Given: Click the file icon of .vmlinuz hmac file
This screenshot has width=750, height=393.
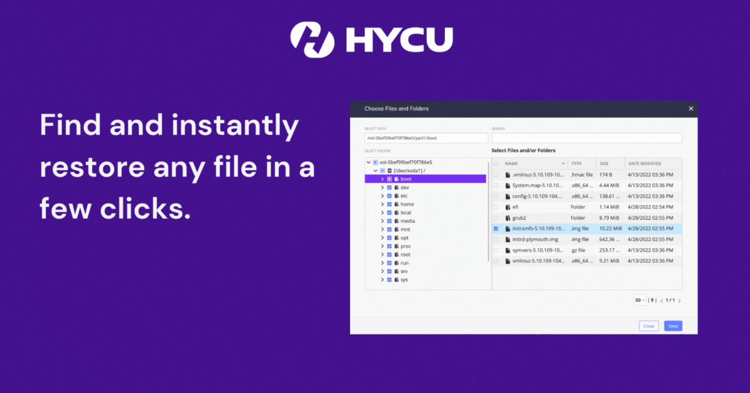Looking at the screenshot, I should click(x=507, y=175).
